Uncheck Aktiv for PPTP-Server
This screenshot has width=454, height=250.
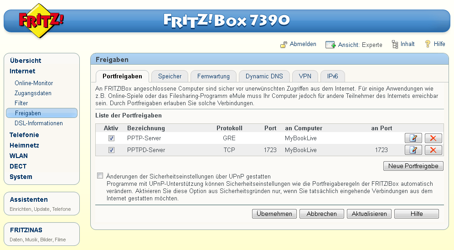click(x=112, y=138)
